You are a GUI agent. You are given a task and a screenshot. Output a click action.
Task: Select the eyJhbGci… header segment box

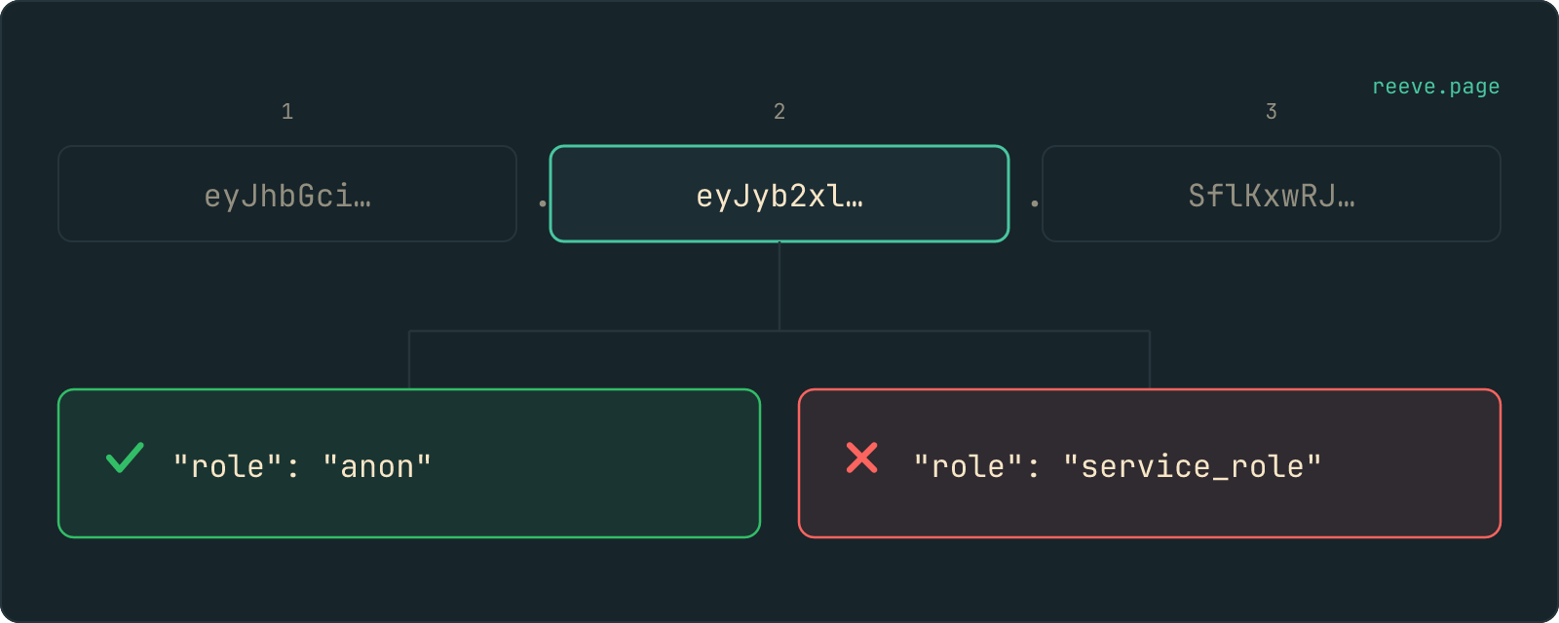[x=287, y=194]
